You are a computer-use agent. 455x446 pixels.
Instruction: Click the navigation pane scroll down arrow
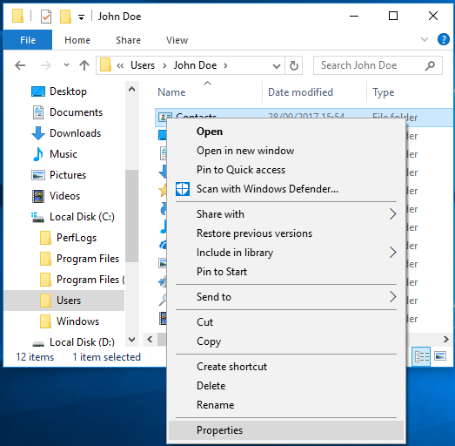pos(131,340)
